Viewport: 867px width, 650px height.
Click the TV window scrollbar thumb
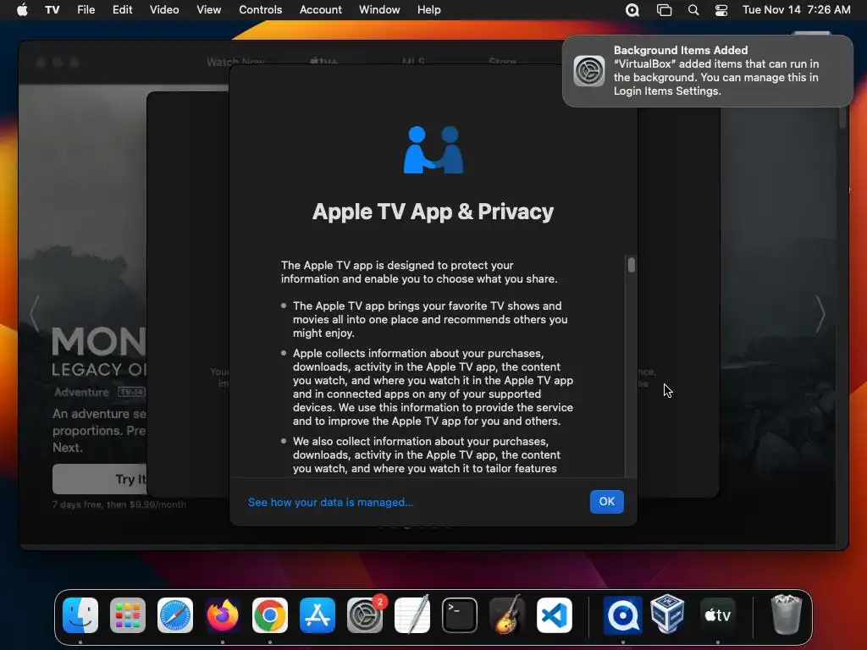click(842, 118)
